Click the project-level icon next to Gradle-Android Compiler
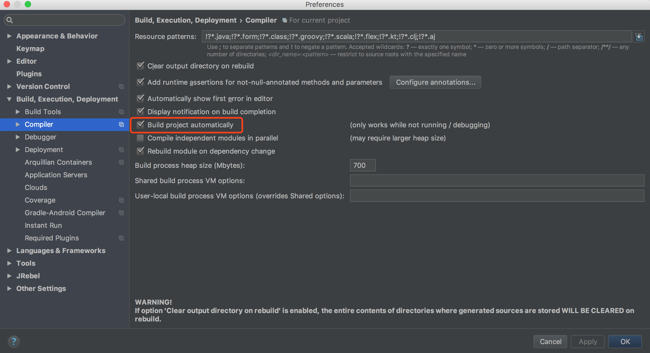This screenshot has width=650, height=353. click(121, 213)
